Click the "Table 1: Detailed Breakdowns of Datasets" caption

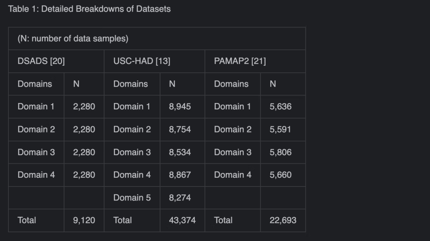point(89,9)
